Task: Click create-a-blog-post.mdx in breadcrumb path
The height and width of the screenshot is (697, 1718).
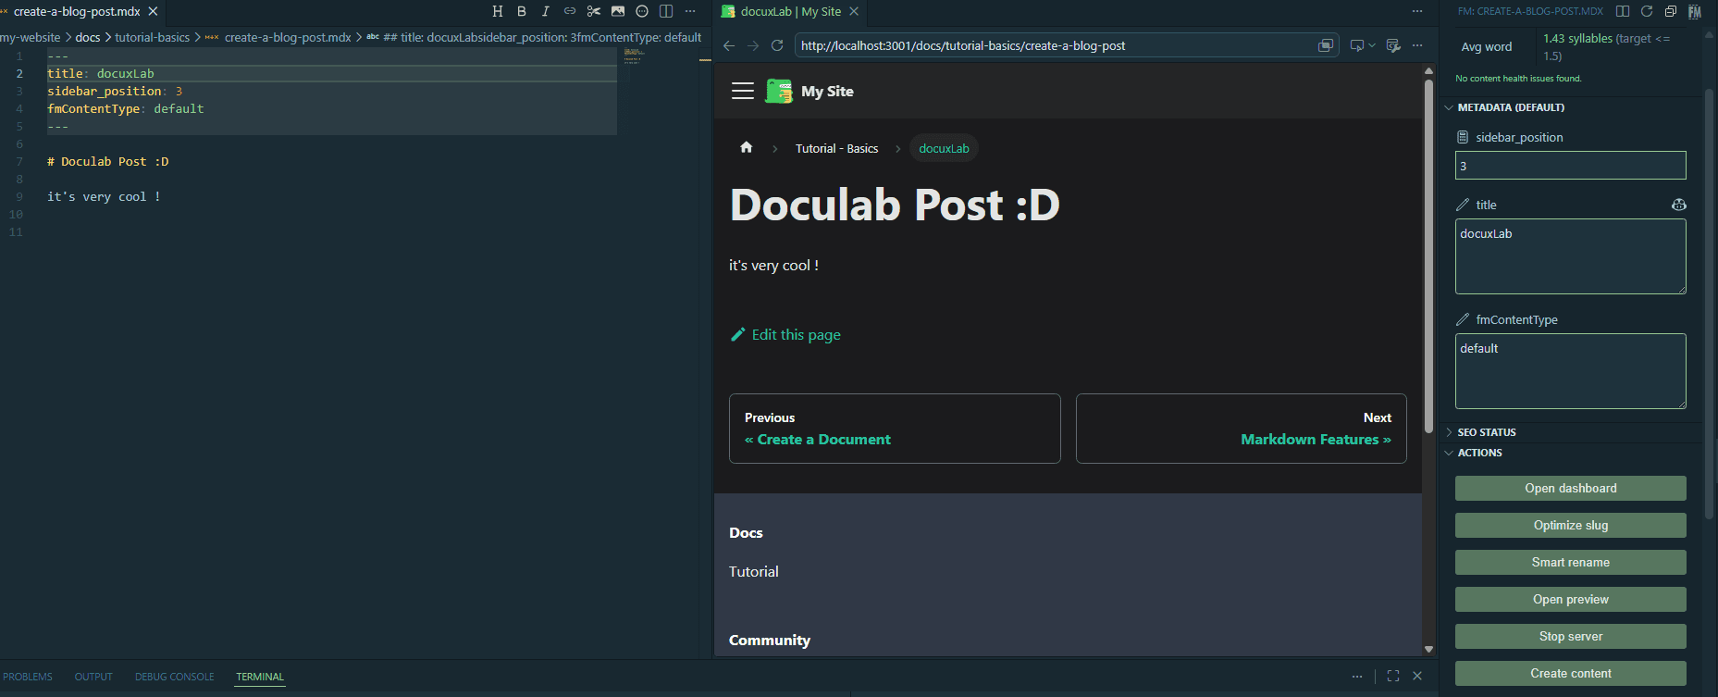Action: (288, 37)
